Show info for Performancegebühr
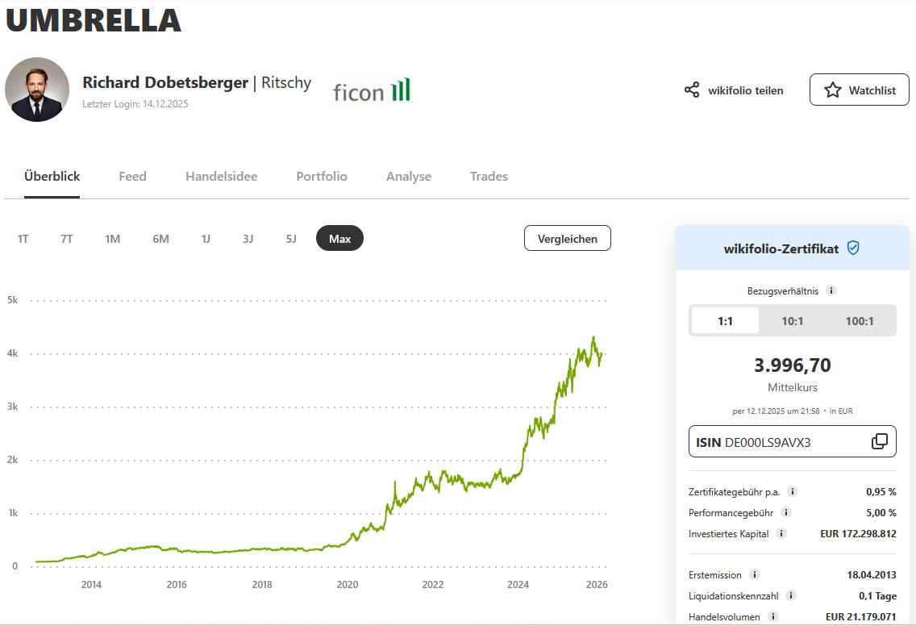This screenshot has width=916, height=626. [786, 512]
